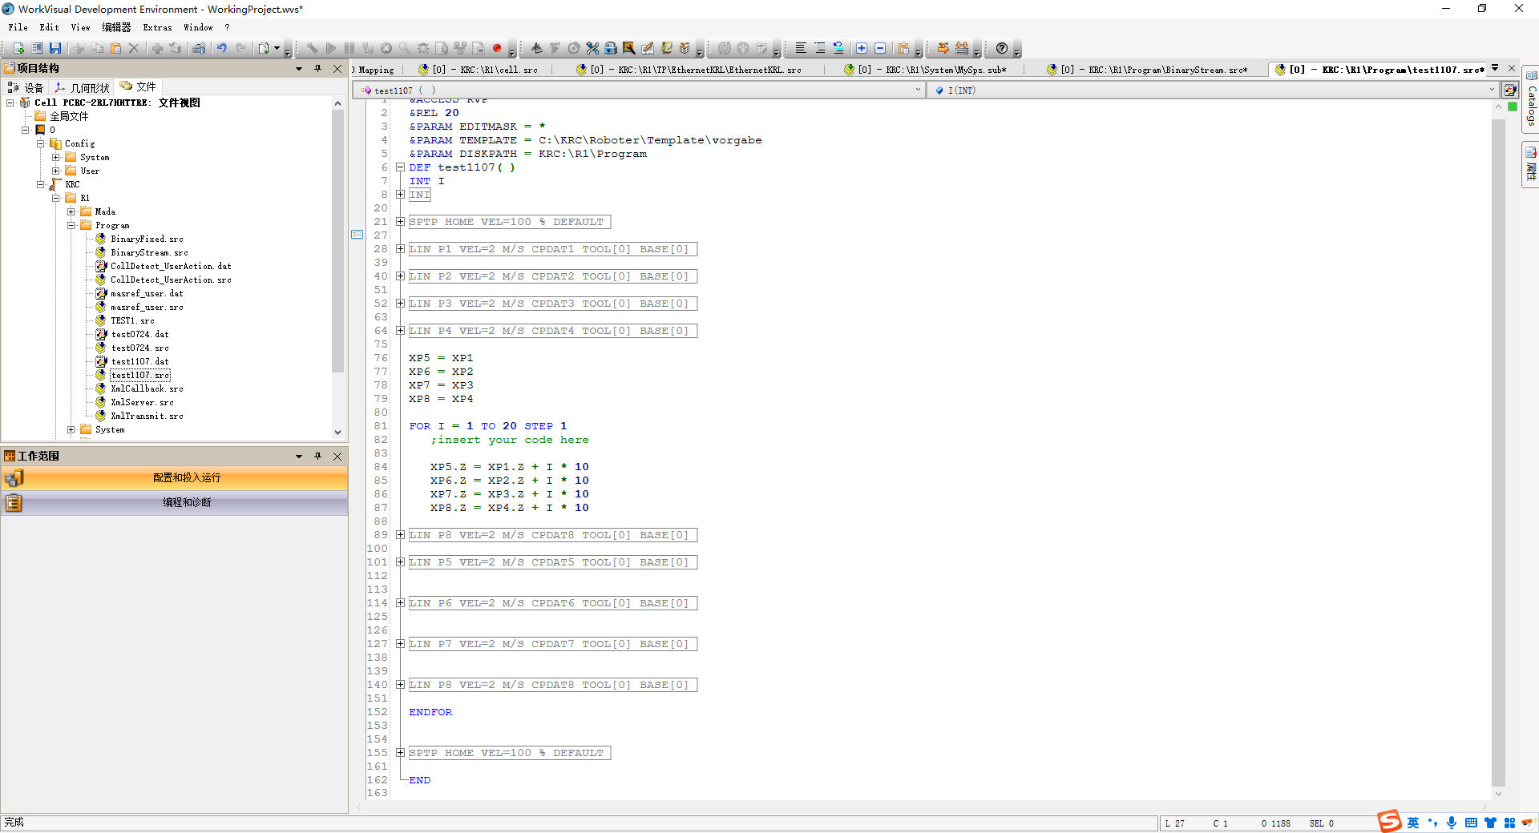Viewport: 1539px width, 833px height.
Task: Click the project tree vertical scrollbar
Action: click(x=337, y=240)
